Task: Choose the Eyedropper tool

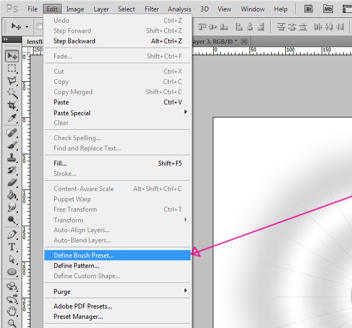Action: coord(12,118)
